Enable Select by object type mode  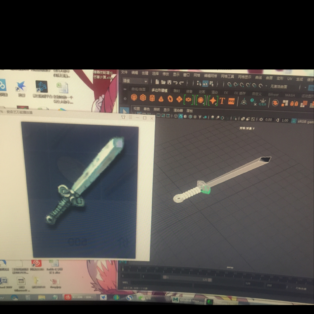click(x=205, y=84)
